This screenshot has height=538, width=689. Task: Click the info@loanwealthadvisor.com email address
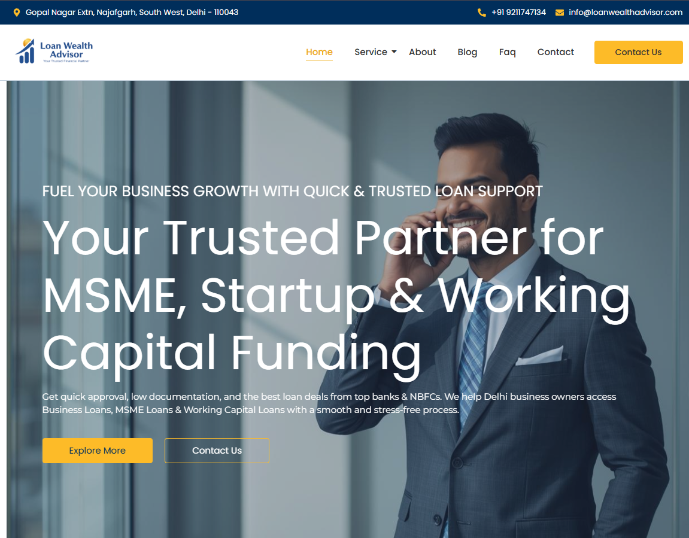(625, 13)
